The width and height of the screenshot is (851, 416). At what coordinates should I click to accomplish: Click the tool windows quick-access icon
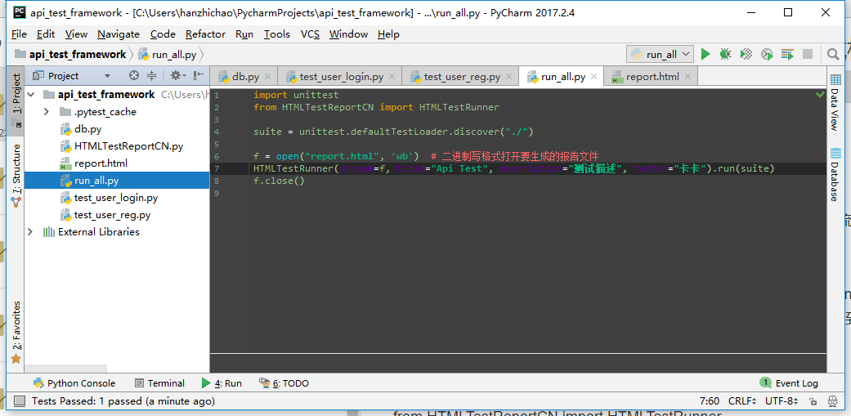click(x=20, y=401)
